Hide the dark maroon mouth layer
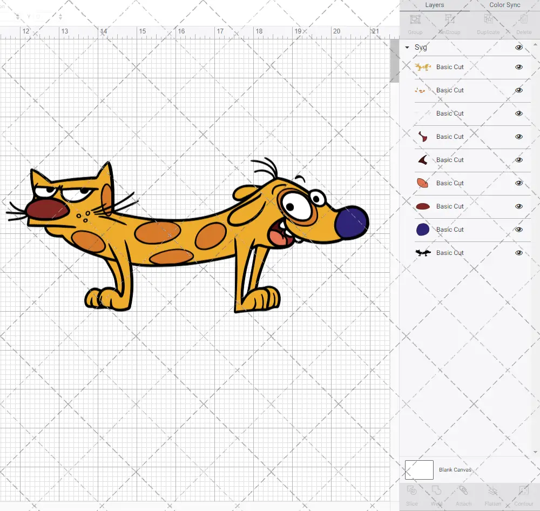Screen dimensions: 540x511 [518, 160]
